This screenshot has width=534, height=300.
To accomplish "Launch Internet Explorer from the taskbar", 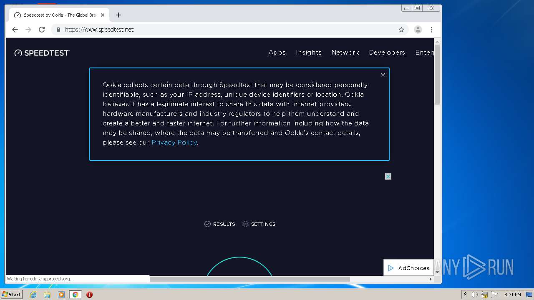I will click(x=33, y=295).
